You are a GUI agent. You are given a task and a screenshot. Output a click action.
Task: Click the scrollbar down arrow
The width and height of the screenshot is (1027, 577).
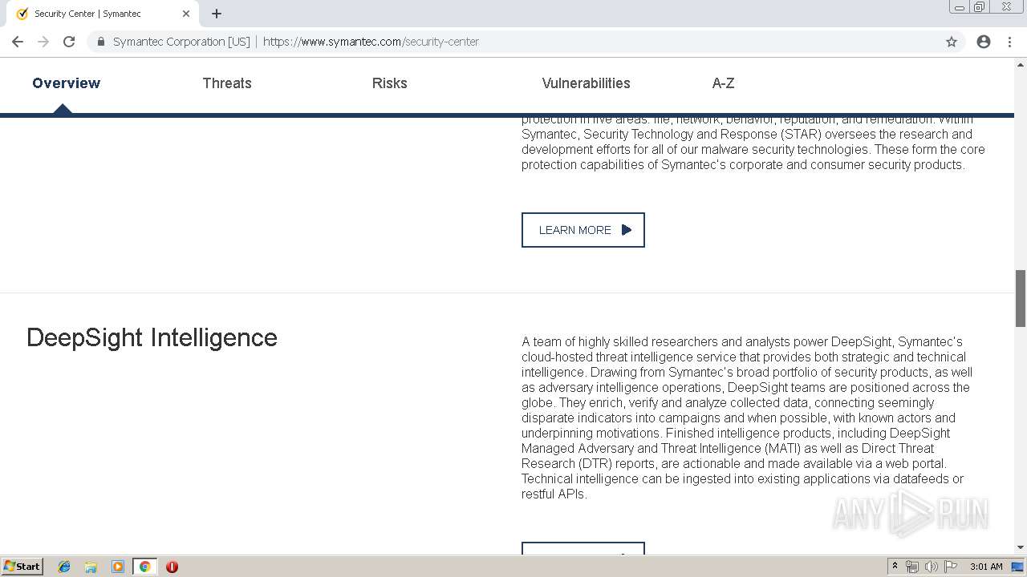pyautogui.click(x=1021, y=547)
